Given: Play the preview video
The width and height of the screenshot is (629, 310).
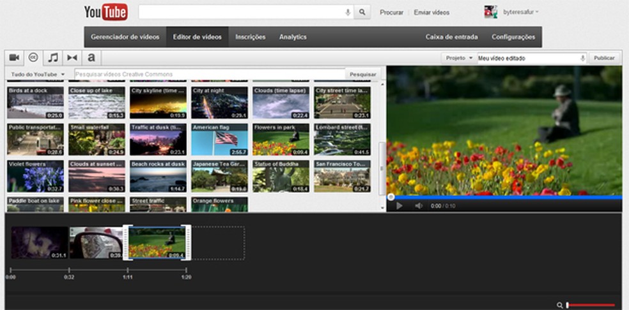Looking at the screenshot, I should pyautogui.click(x=400, y=206).
